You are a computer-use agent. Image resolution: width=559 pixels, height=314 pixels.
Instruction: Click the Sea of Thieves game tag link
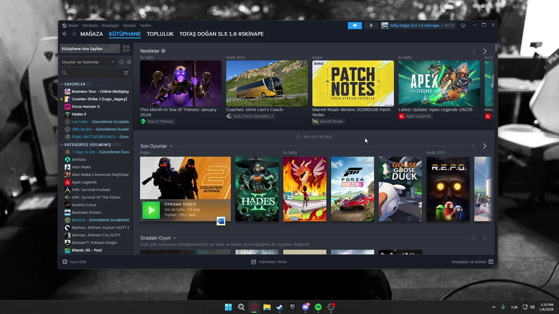click(x=157, y=121)
